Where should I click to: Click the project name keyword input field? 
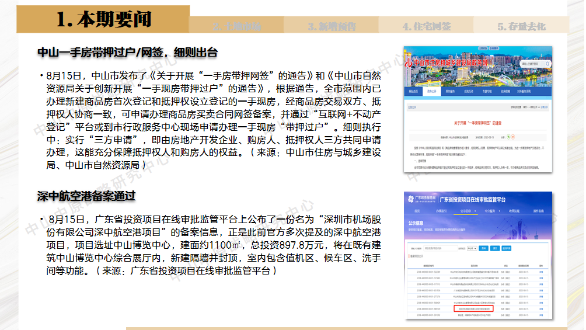pos(441,248)
